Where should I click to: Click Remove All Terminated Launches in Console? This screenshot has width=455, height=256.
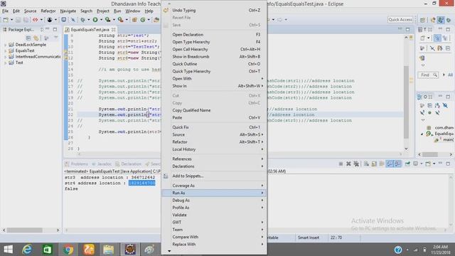click(356, 164)
